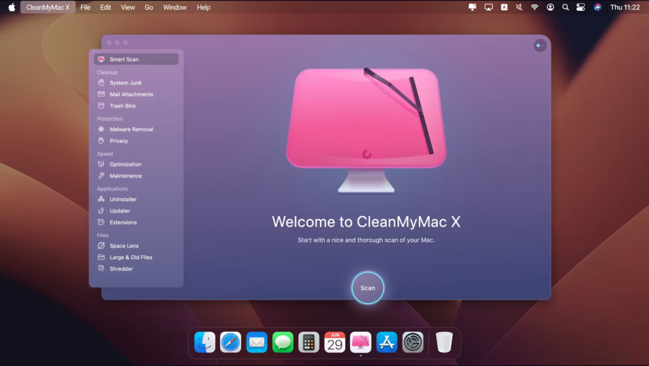Image resolution: width=649 pixels, height=366 pixels.
Task: Click the muted sound icon in menu bar
Action: pyautogui.click(x=519, y=7)
